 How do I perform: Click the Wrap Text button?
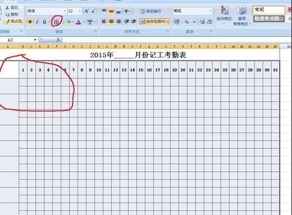[x=151, y=11]
